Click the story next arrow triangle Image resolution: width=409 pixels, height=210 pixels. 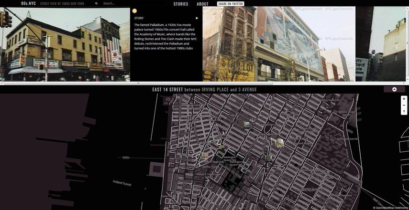tap(197, 18)
